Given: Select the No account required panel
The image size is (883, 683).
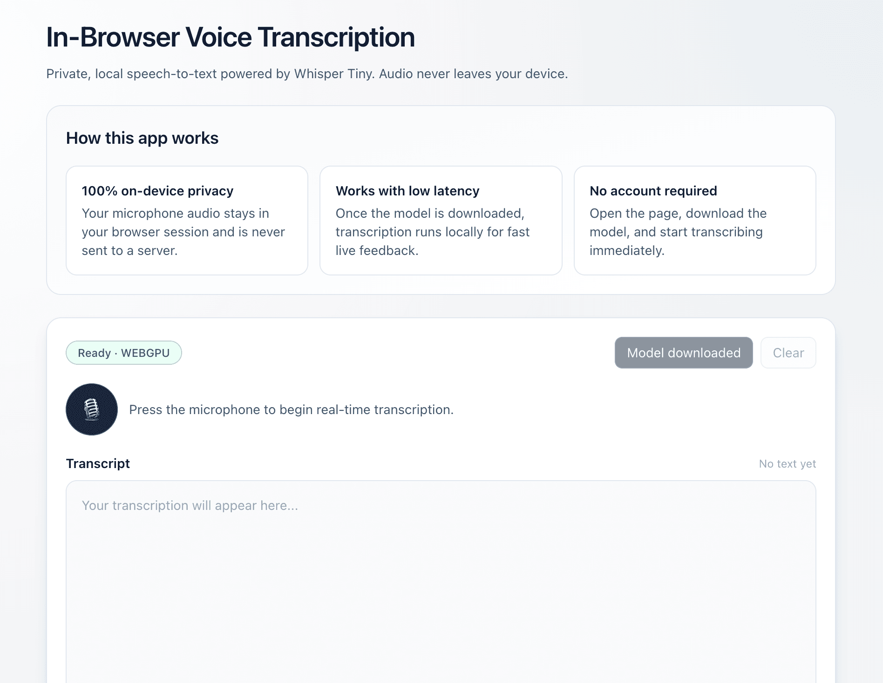Looking at the screenshot, I should point(695,221).
